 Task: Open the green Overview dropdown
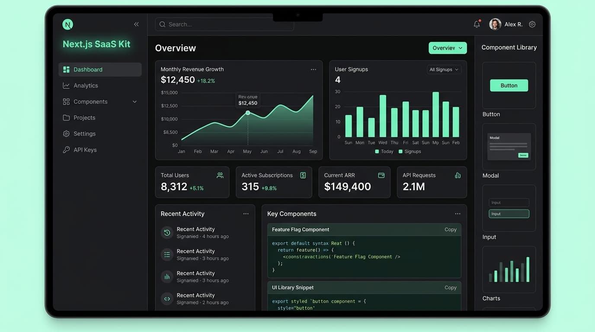[448, 48]
